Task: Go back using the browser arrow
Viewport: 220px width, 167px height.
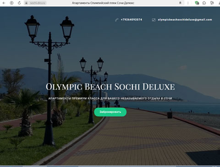Action: click(4, 3)
